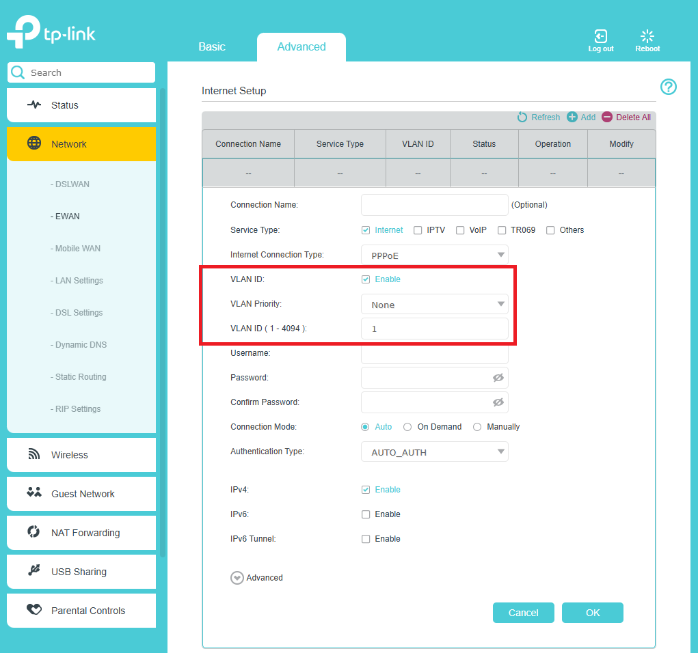Select the Network globe icon

(x=33, y=144)
